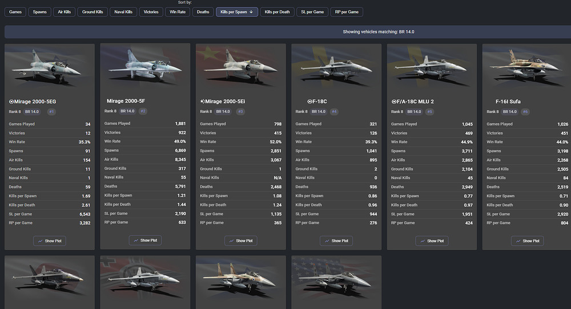
Task: Select Games Played 1,881 value
Action: tap(180, 124)
